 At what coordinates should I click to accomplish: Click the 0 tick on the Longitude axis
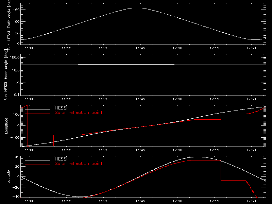point(18,126)
